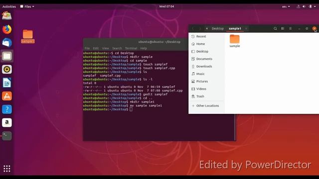
Task: Click 'gedit samplef' terminal line
Action: [x=155, y=94]
